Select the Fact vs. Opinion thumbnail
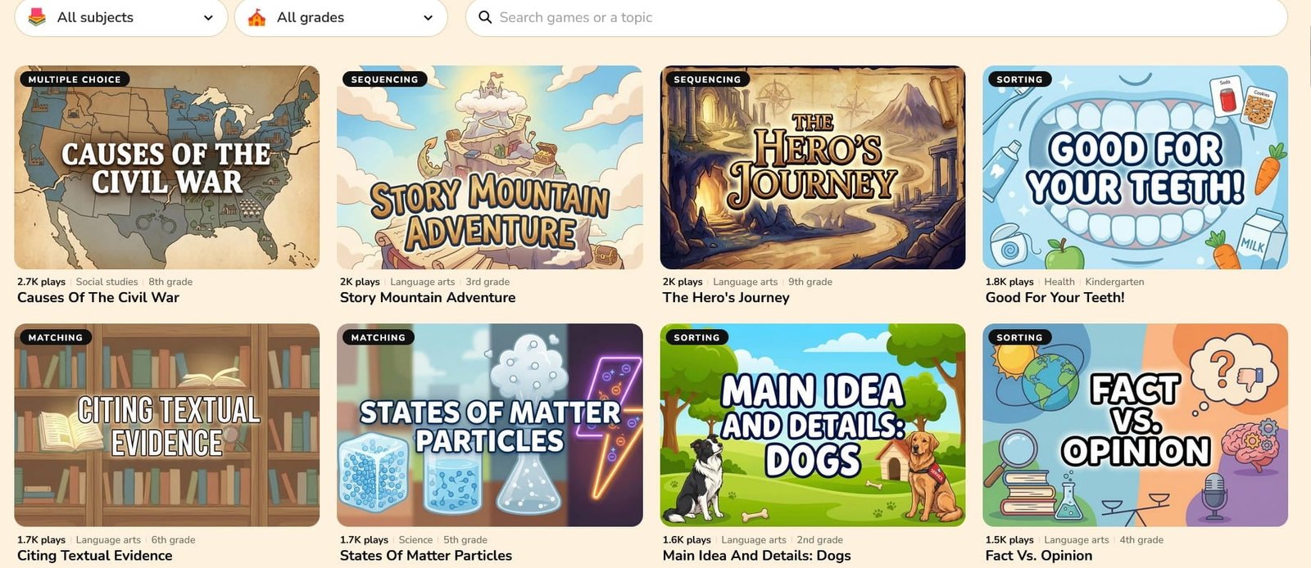1311x568 pixels. pyautogui.click(x=1136, y=425)
